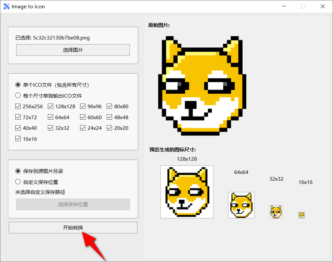Toggle the 96x96 size checkbox
Image resolution: width=333 pixels, height=262 pixels.
coord(82,106)
